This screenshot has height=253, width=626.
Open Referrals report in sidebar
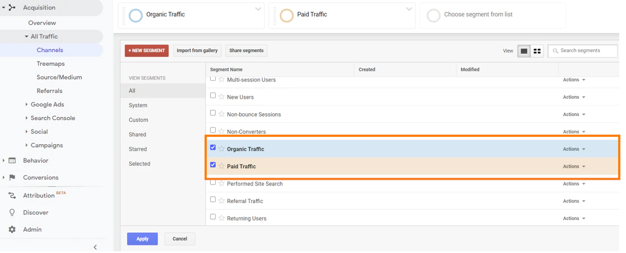49,91
